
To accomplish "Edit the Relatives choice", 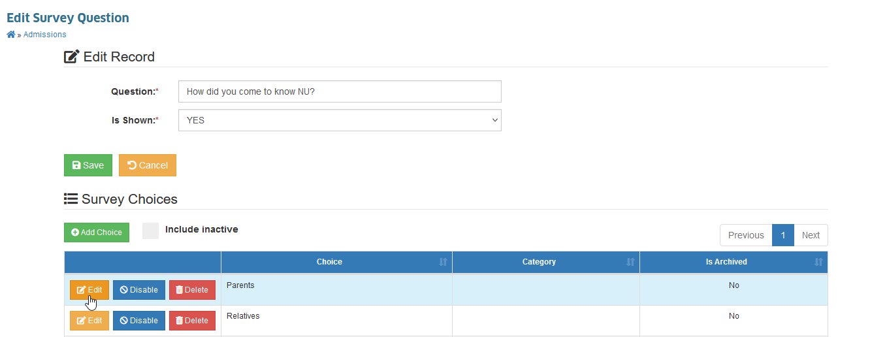I will [x=89, y=321].
